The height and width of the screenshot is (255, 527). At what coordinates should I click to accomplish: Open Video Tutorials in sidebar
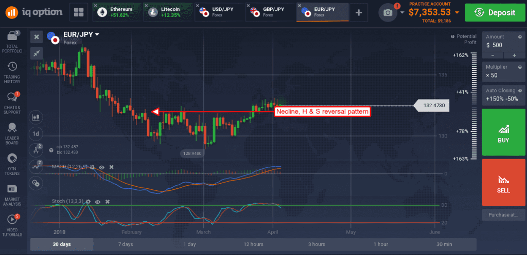(x=12, y=226)
